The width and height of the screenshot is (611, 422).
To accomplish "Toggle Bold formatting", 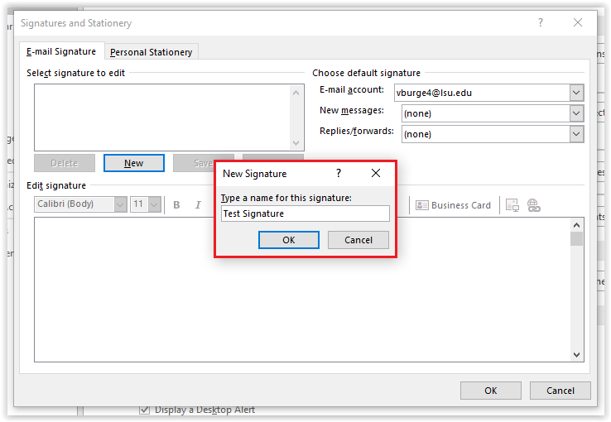I will tap(176, 204).
